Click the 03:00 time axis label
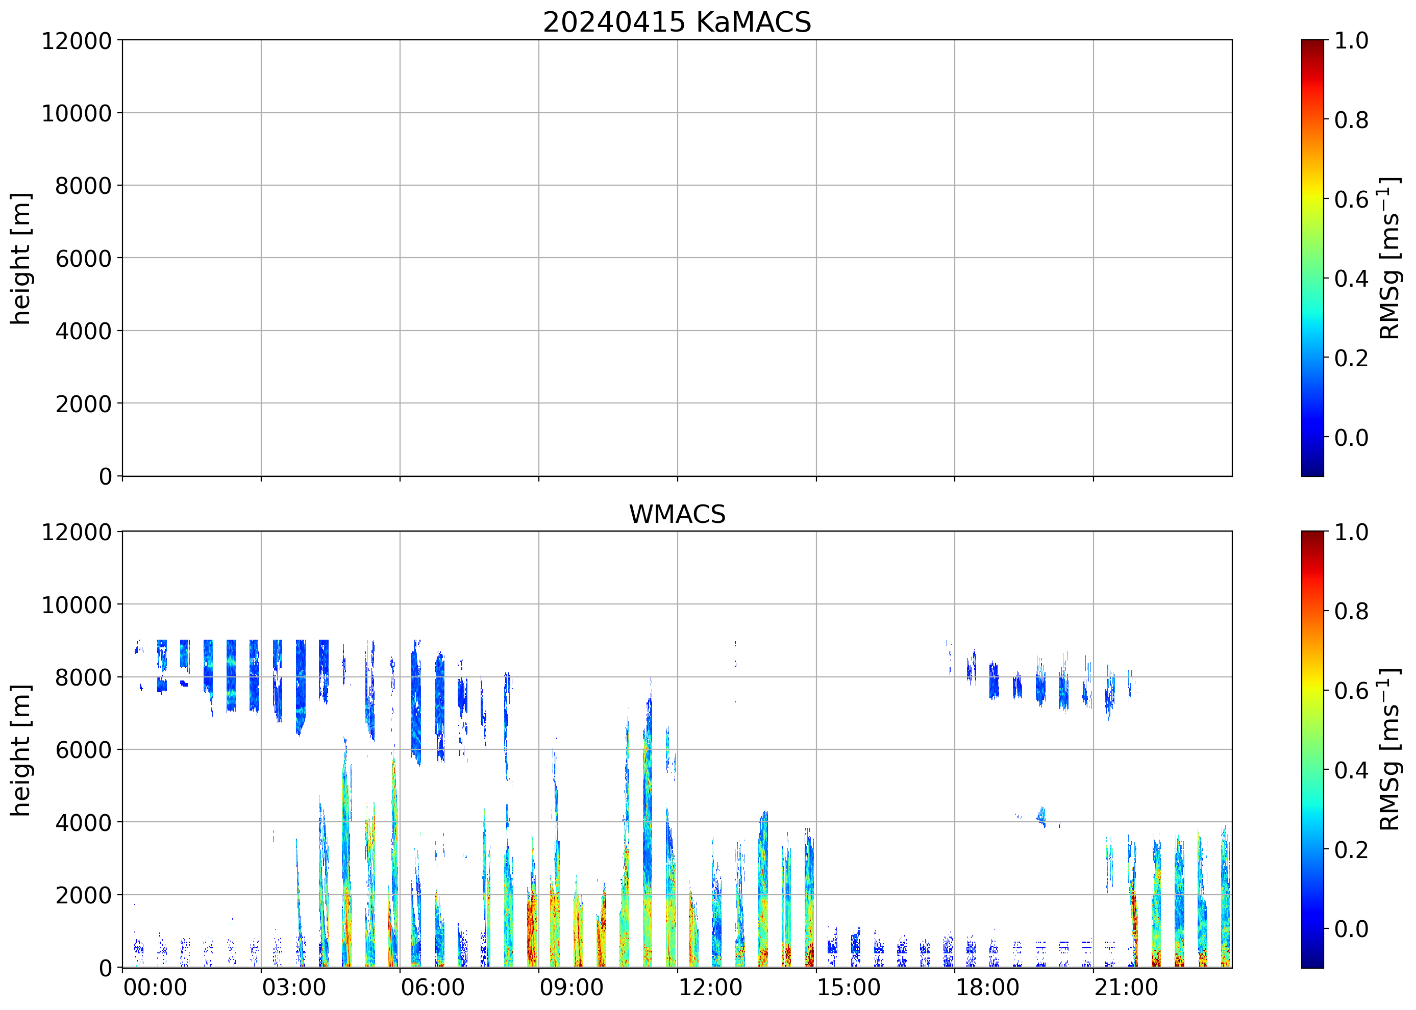1416x1010 pixels. 293,988
